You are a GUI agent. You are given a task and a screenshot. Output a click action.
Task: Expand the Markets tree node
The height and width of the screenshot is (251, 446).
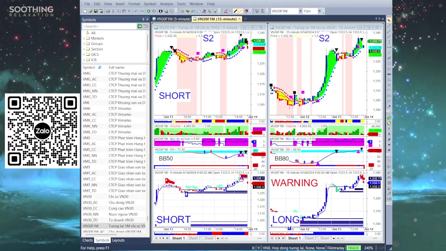[84, 38]
